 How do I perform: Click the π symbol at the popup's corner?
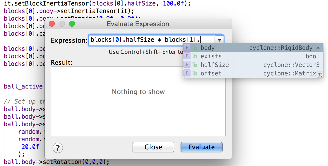(320, 74)
